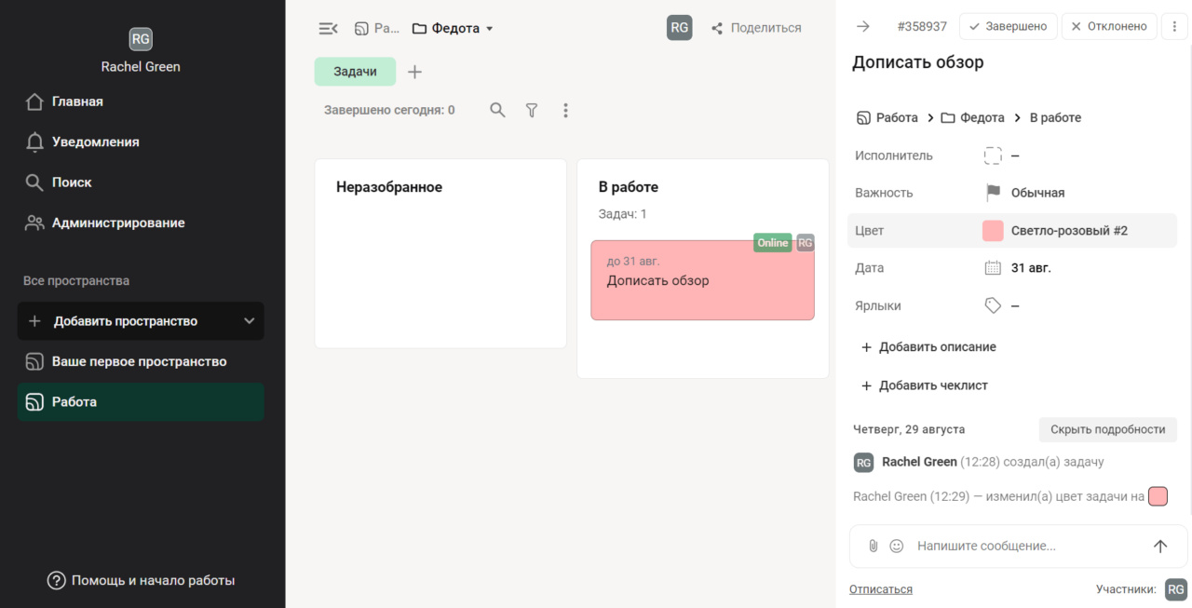
Task: Click the Светло-розовый #2 color swatch
Action: point(993,231)
